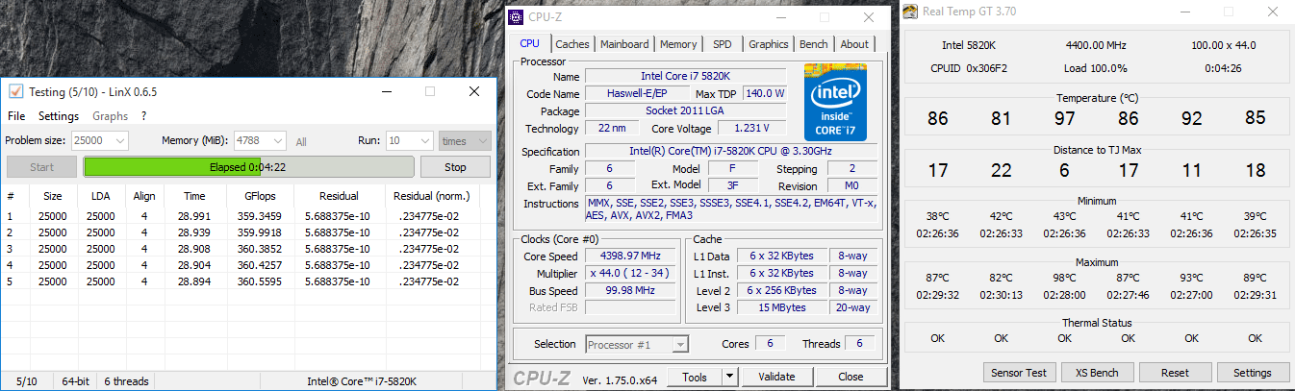Viewport: 1295px width, 391px height.
Task: Click the Time column header in LinX
Action: pos(195,196)
